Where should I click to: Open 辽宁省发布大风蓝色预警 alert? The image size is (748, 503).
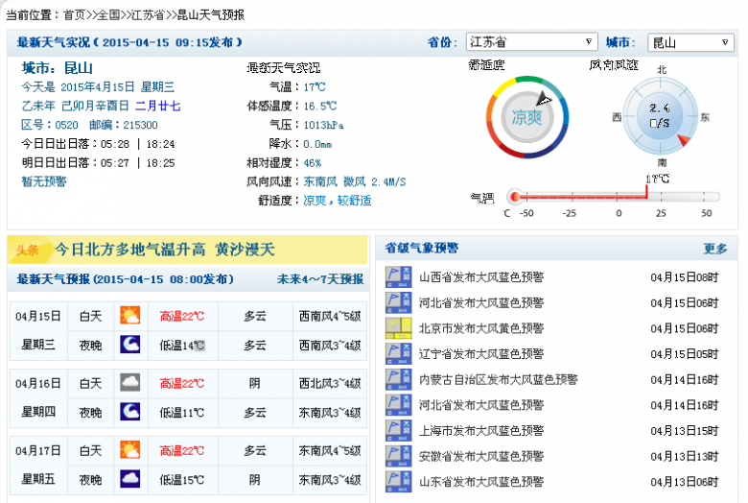[481, 354]
